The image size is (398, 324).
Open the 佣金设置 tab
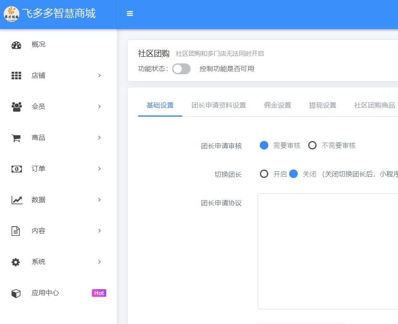[x=278, y=105]
